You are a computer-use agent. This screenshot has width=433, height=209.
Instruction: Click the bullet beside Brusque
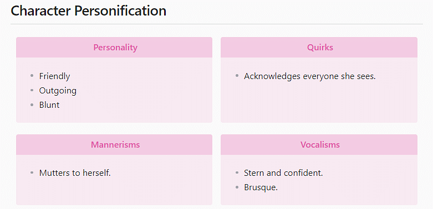(237, 187)
